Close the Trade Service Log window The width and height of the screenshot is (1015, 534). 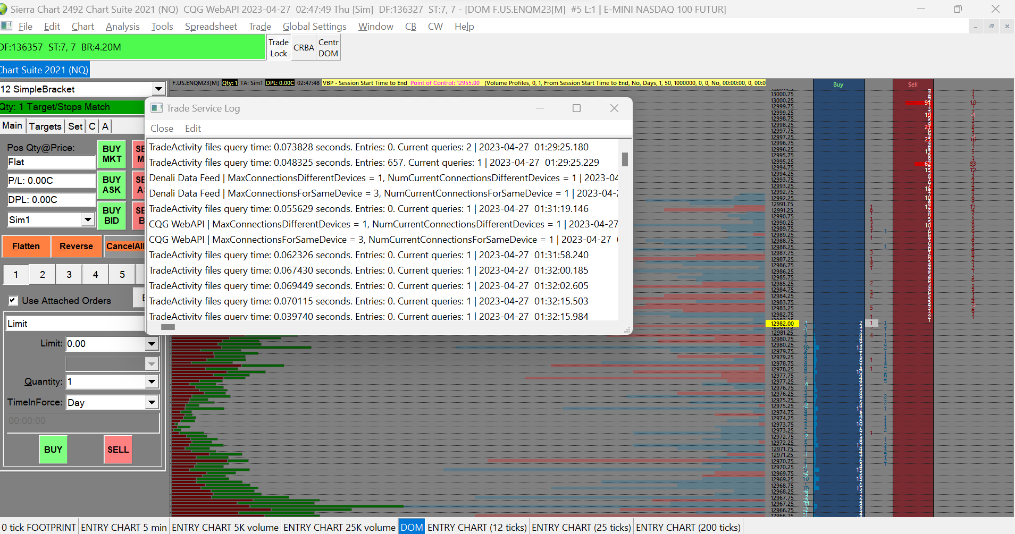click(x=614, y=108)
